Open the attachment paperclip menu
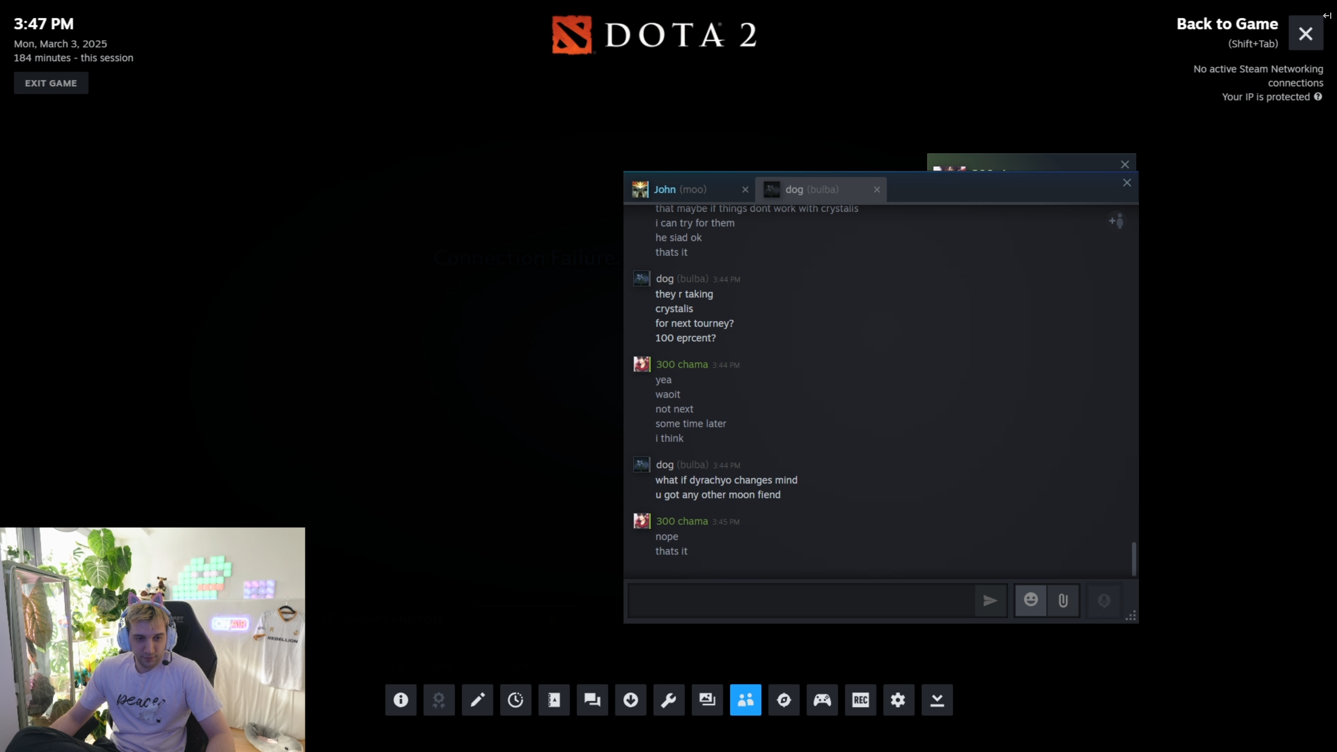 coord(1063,600)
